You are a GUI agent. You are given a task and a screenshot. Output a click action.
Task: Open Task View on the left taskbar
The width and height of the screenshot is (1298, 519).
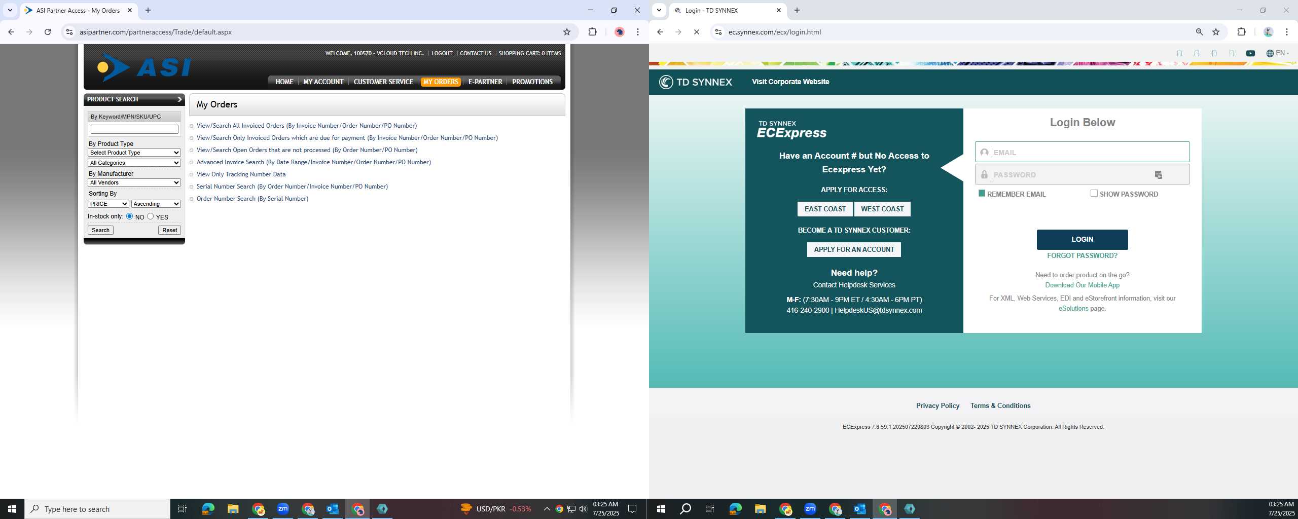pyautogui.click(x=183, y=509)
